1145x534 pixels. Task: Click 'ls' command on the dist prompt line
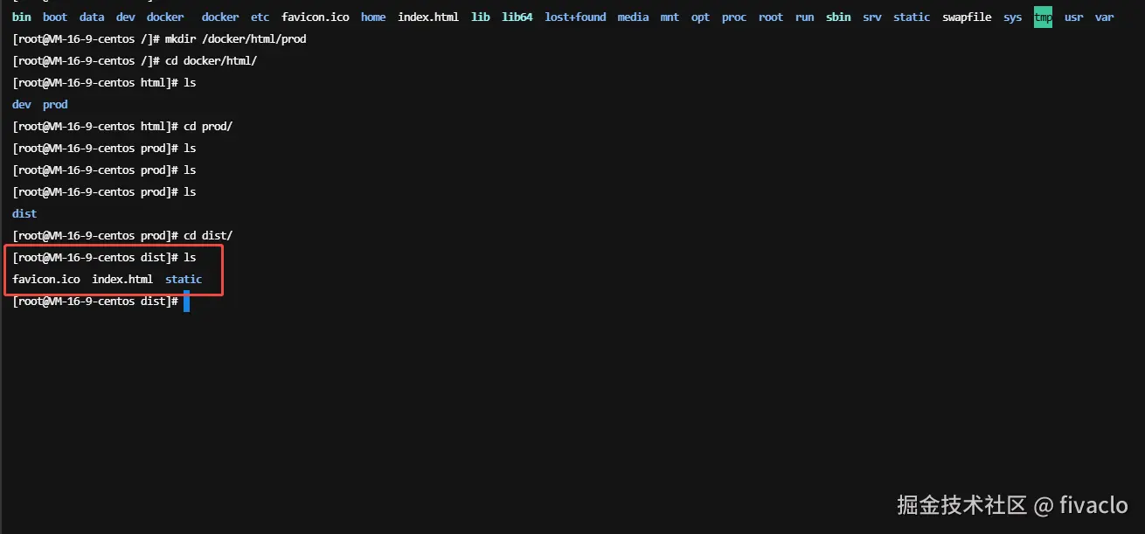[190, 258]
